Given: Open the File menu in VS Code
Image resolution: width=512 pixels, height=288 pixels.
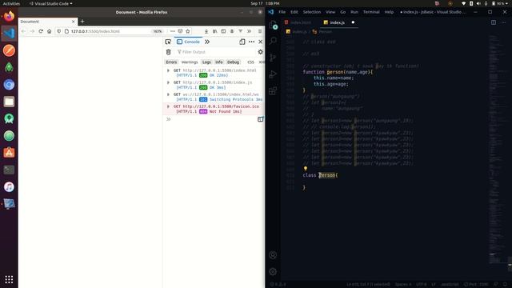Looking at the screenshot, I should pos(282,12).
